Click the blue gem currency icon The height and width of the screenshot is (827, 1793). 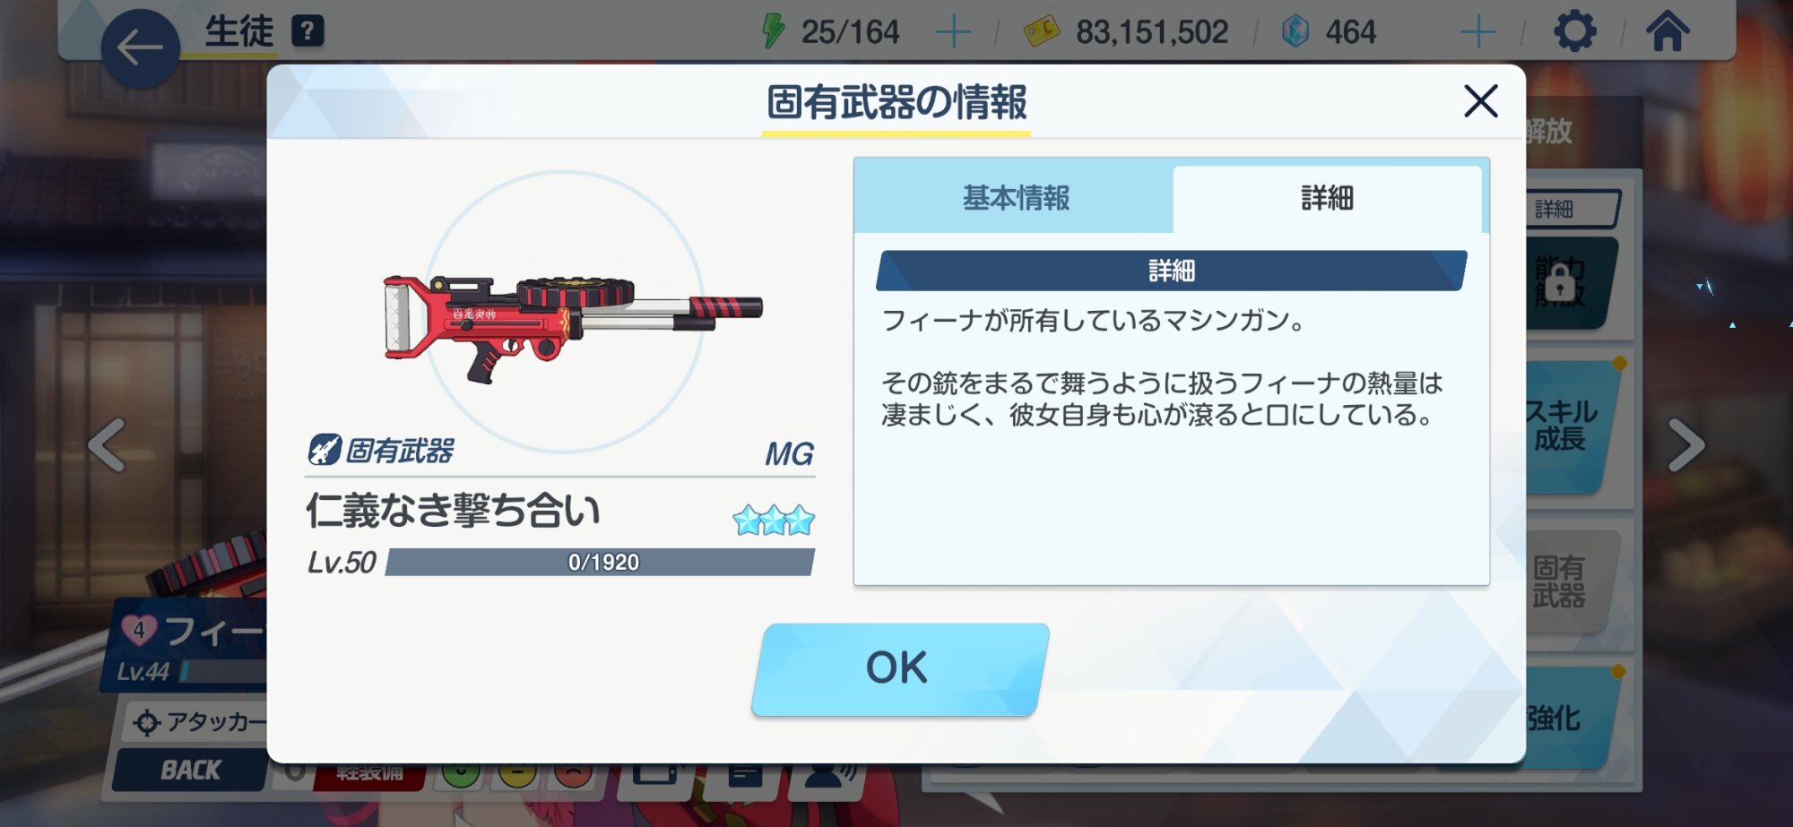pyautogui.click(x=1295, y=32)
